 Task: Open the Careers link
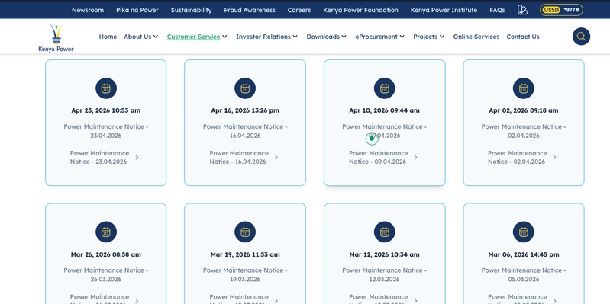(x=299, y=10)
